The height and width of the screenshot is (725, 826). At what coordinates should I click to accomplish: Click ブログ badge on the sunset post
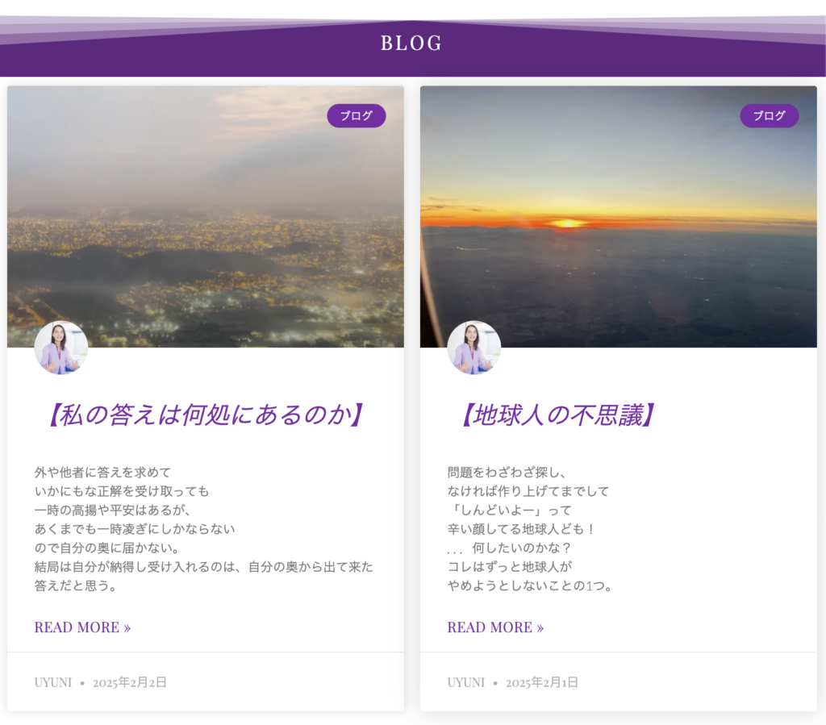(769, 116)
